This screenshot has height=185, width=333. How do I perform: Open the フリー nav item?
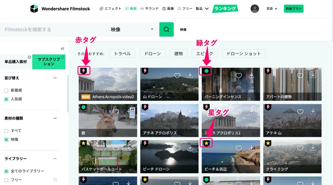tap(185, 9)
